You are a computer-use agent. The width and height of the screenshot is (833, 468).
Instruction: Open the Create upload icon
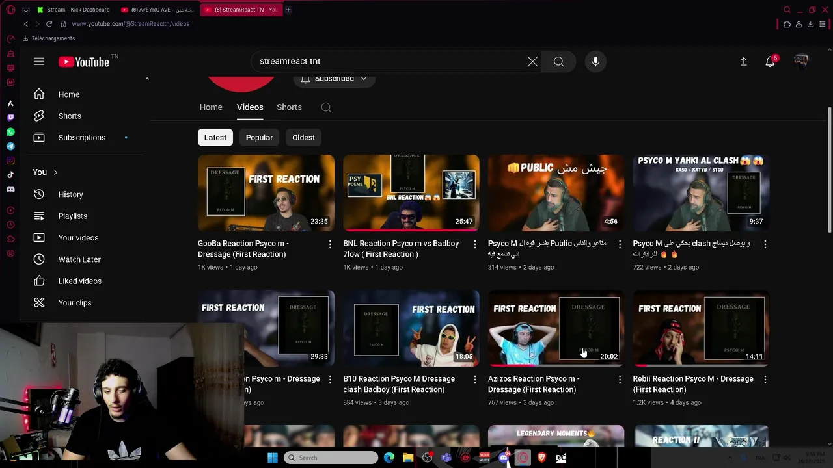coord(743,61)
